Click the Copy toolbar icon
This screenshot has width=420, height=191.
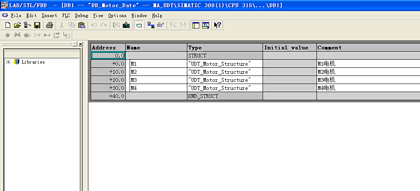(72, 26)
